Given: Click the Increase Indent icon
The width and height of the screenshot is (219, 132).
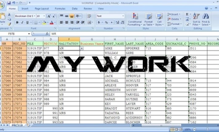Looking at the screenshot, I should tap(83, 22).
